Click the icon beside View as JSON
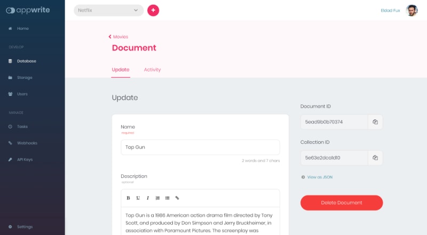427x235 pixels. click(303, 177)
